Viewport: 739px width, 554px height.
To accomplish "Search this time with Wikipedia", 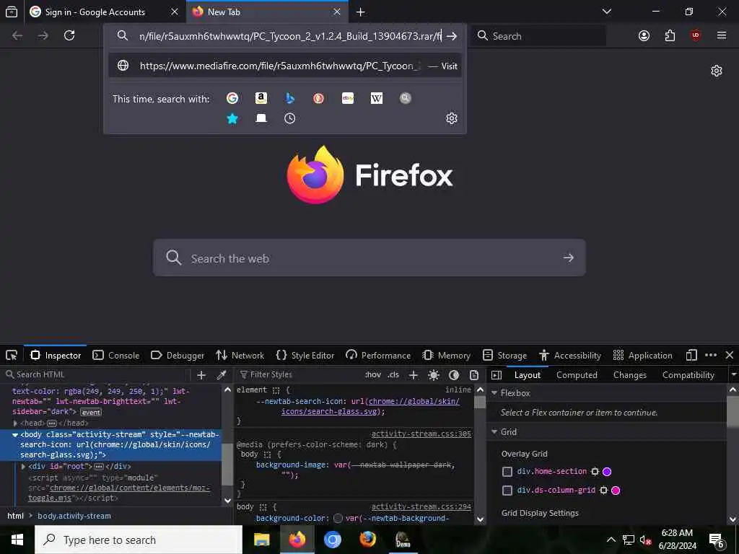I will (377, 98).
